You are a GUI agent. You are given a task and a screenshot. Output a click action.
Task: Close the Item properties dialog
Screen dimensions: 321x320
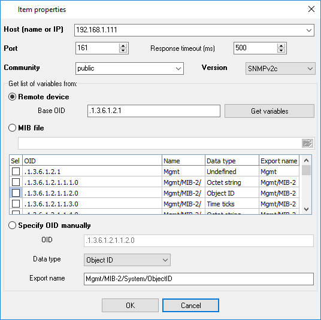tap(311, 9)
